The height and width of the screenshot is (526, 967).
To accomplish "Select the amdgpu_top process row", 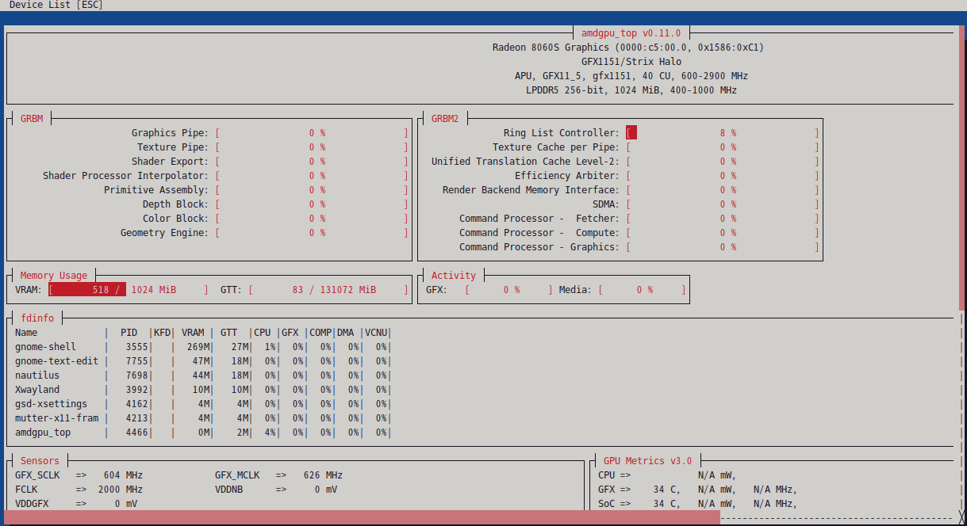I will tap(202, 433).
